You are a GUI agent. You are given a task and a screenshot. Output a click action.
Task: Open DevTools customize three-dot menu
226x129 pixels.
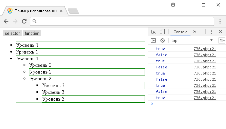pos(211,32)
